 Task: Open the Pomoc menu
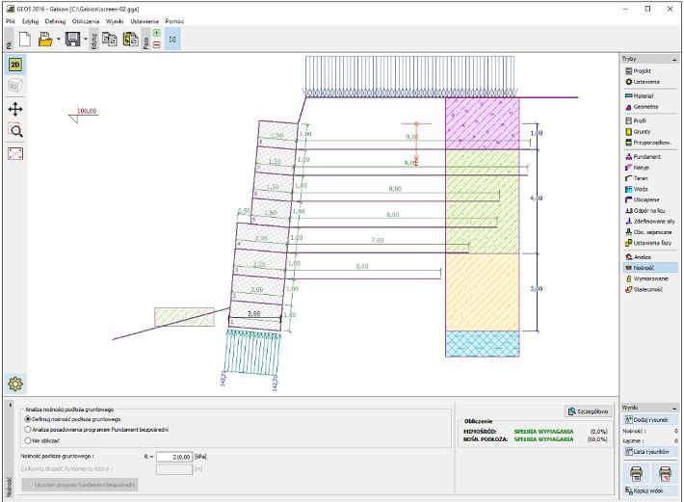click(174, 21)
